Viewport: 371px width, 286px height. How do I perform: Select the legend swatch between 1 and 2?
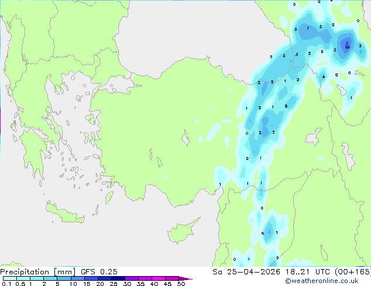(x=37, y=278)
